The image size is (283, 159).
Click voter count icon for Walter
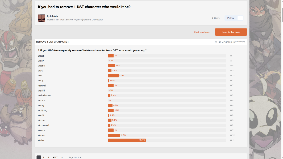[231, 140]
